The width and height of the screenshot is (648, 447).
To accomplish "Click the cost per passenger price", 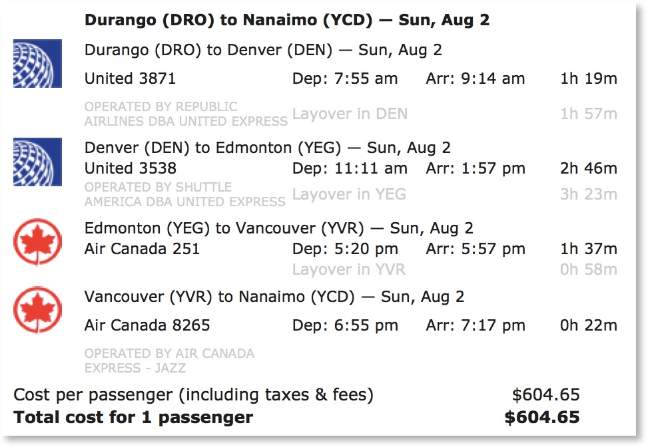I will (x=545, y=395).
